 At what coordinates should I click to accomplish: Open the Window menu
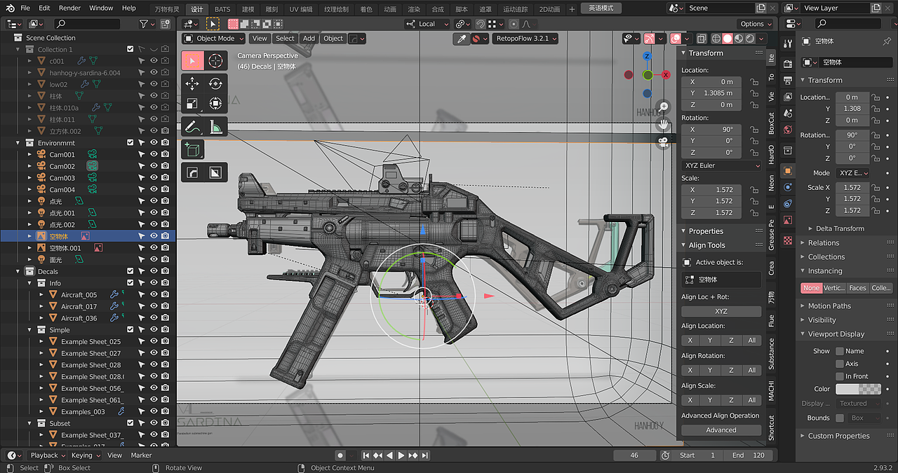pos(101,8)
